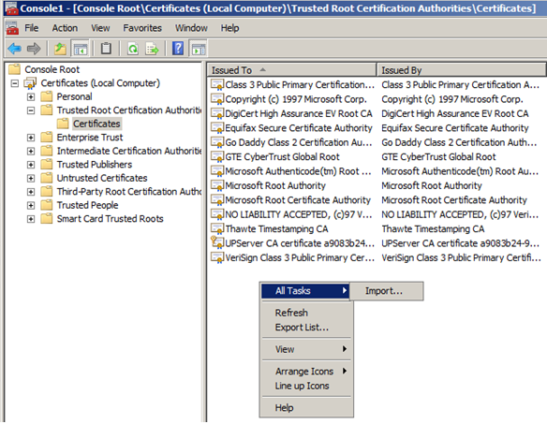Click the blue Help question mark icon
This screenshot has height=424, width=547.
coord(178,48)
